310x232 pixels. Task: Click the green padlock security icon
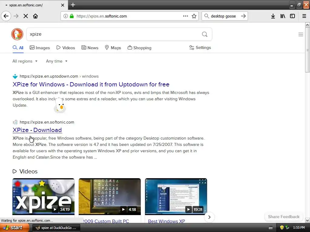pyautogui.click(x=72, y=16)
